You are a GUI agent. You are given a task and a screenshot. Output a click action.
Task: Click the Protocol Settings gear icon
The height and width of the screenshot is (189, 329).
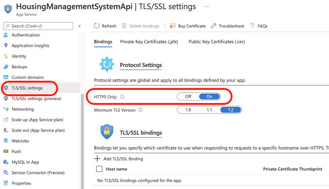107,64
